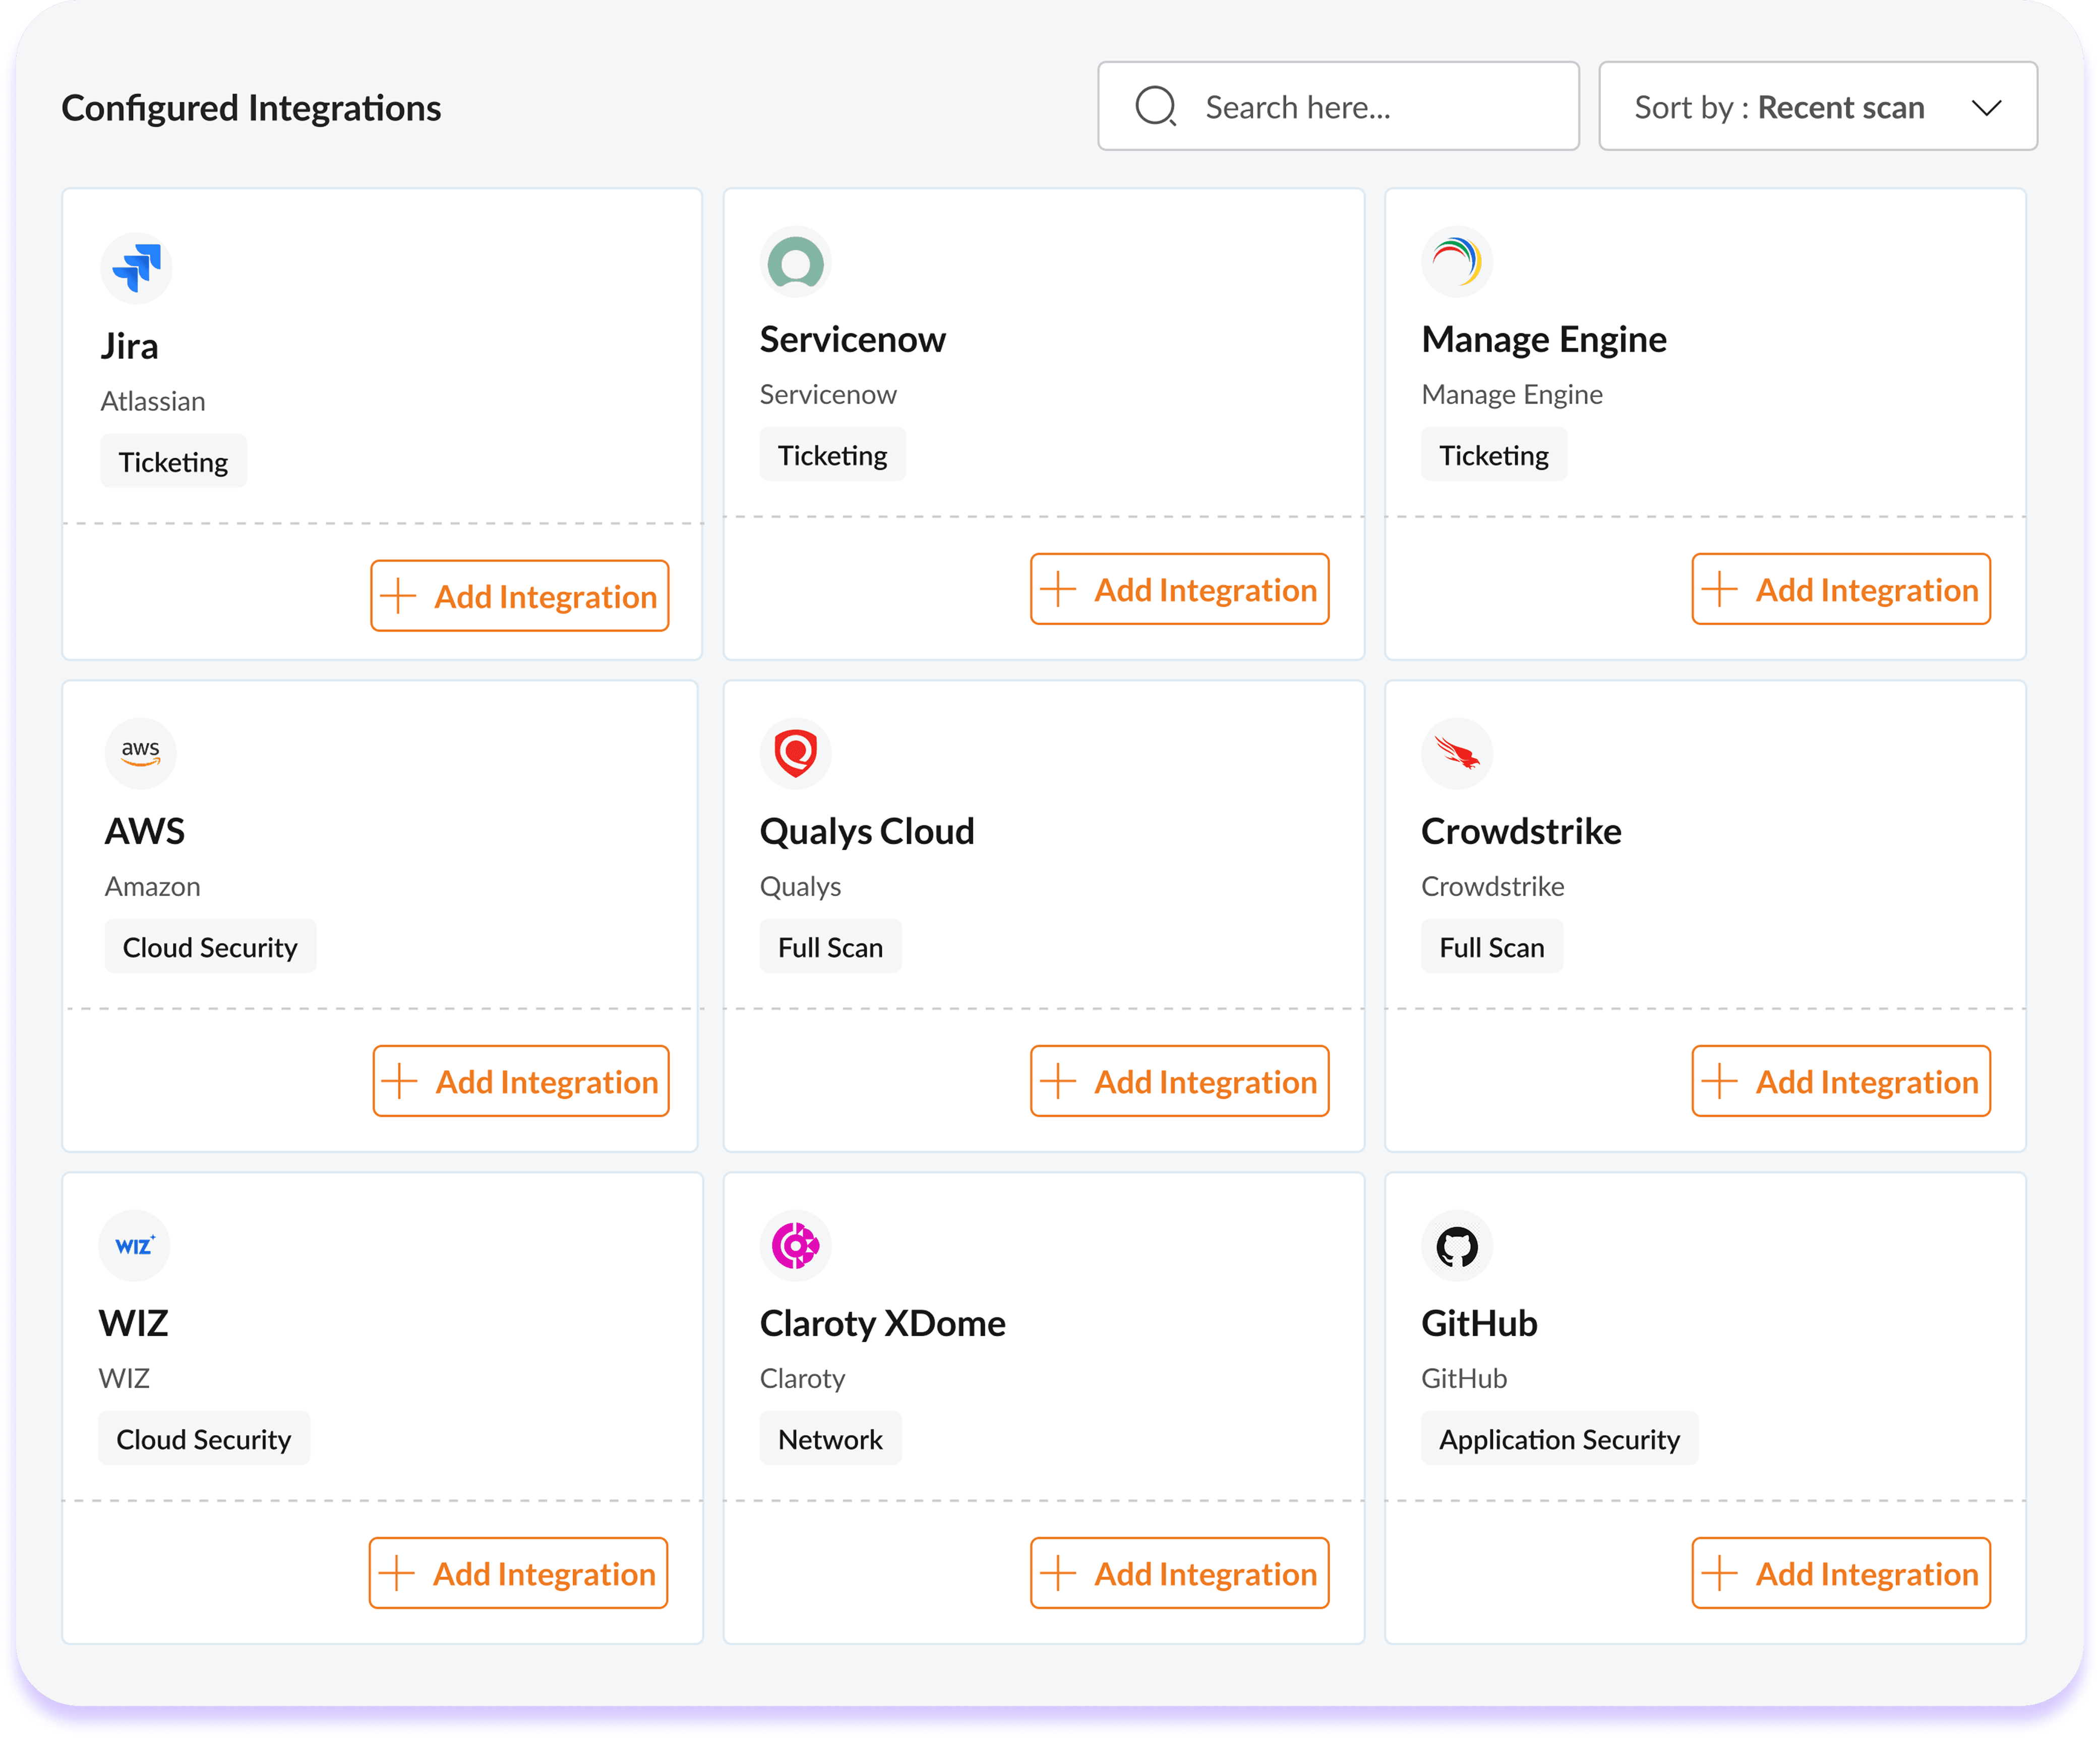Click the Network tag on Claroty XDome

pos(830,1438)
